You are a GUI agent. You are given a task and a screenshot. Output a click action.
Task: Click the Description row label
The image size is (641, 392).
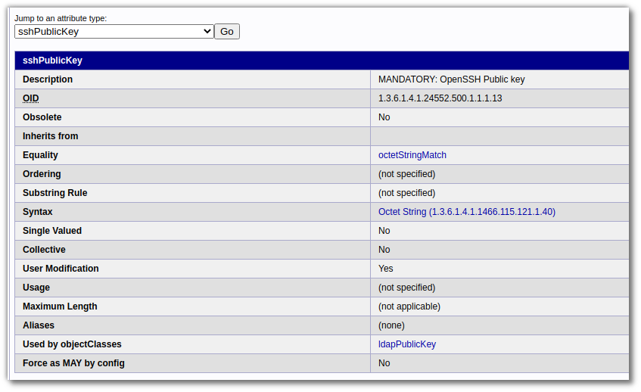click(x=48, y=79)
